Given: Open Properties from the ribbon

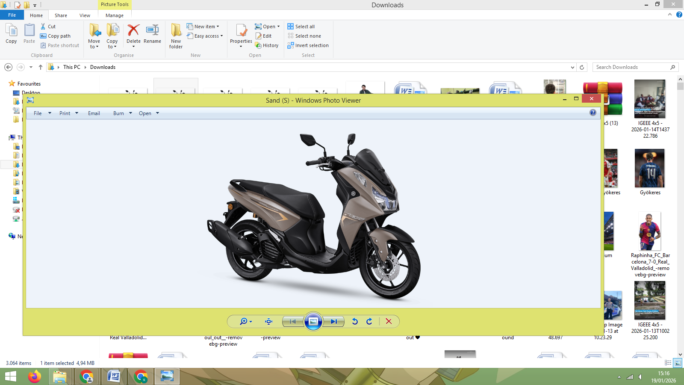Looking at the screenshot, I should pos(241,35).
